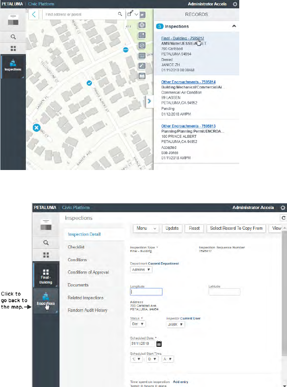Viewport: 287px width, 387px height.
Task: Open the Scheduled Start Time minutes dropdown
Action: click(x=152, y=359)
